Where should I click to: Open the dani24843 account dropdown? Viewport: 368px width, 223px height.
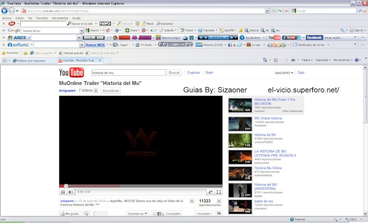pyautogui.click(x=284, y=73)
